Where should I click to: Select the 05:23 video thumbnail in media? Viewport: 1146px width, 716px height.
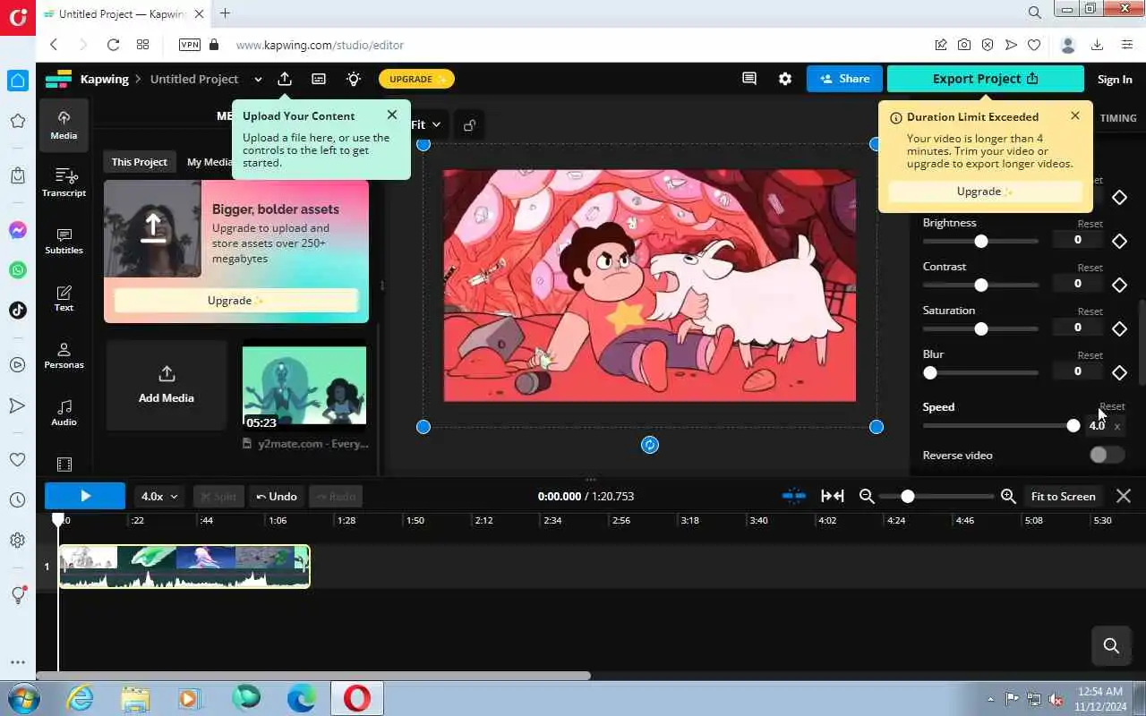[x=304, y=388]
